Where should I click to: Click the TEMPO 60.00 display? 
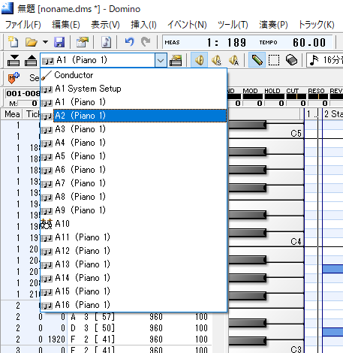pos(309,43)
